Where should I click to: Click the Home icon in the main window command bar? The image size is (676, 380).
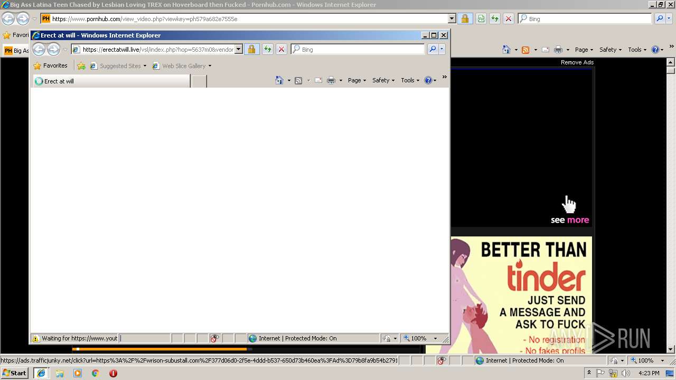point(506,50)
